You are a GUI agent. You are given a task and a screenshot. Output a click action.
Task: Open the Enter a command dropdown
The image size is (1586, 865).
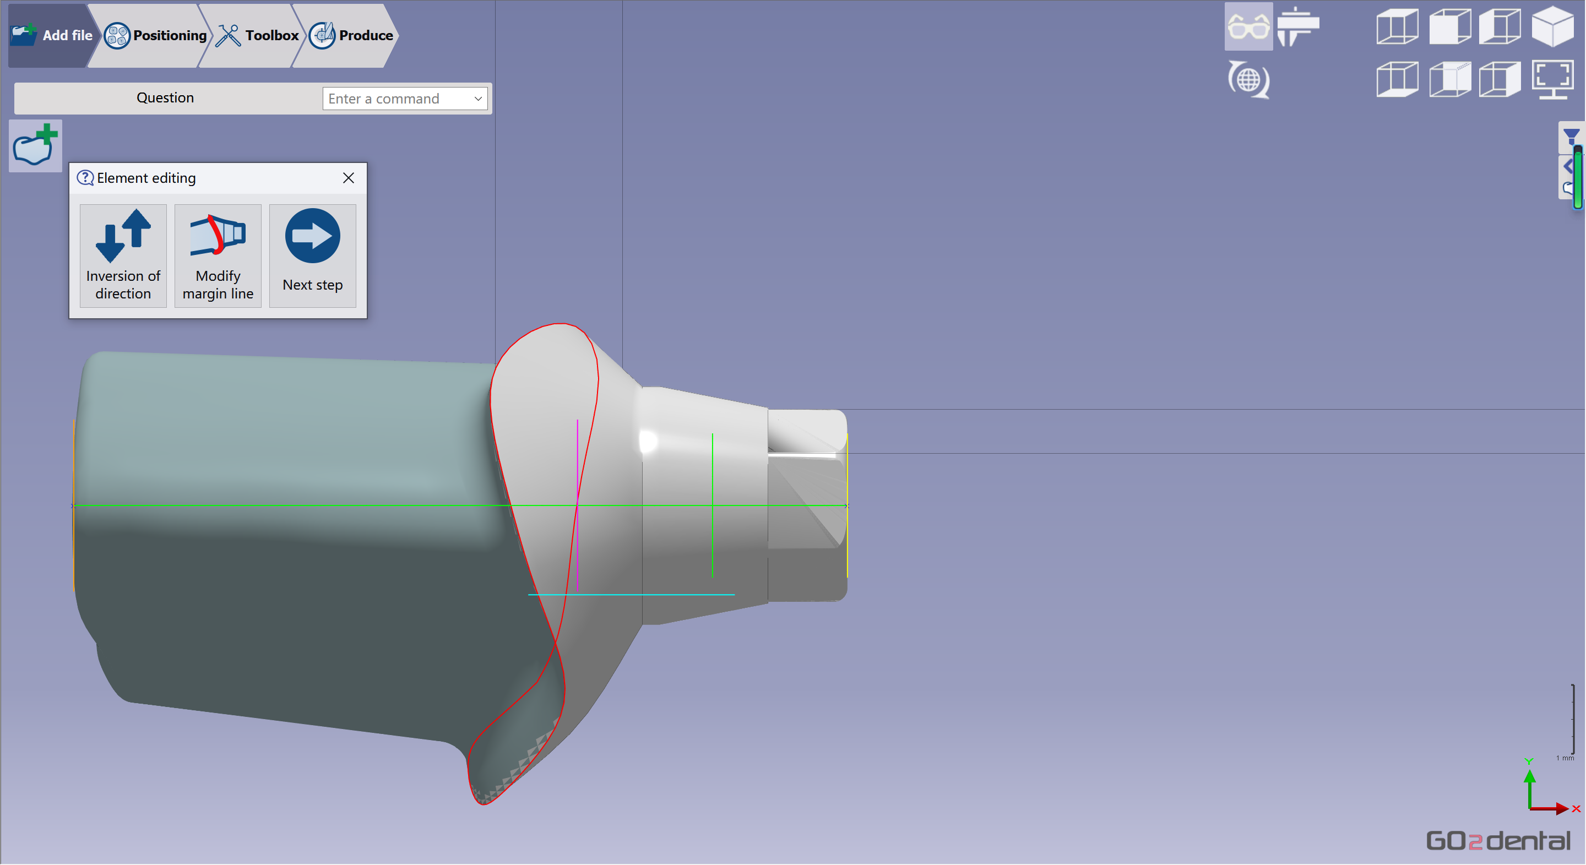pyautogui.click(x=405, y=99)
